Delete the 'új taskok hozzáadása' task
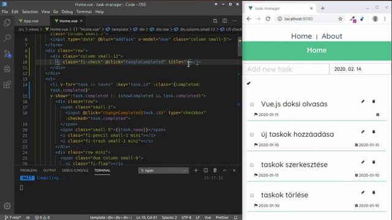 [x=374, y=132]
